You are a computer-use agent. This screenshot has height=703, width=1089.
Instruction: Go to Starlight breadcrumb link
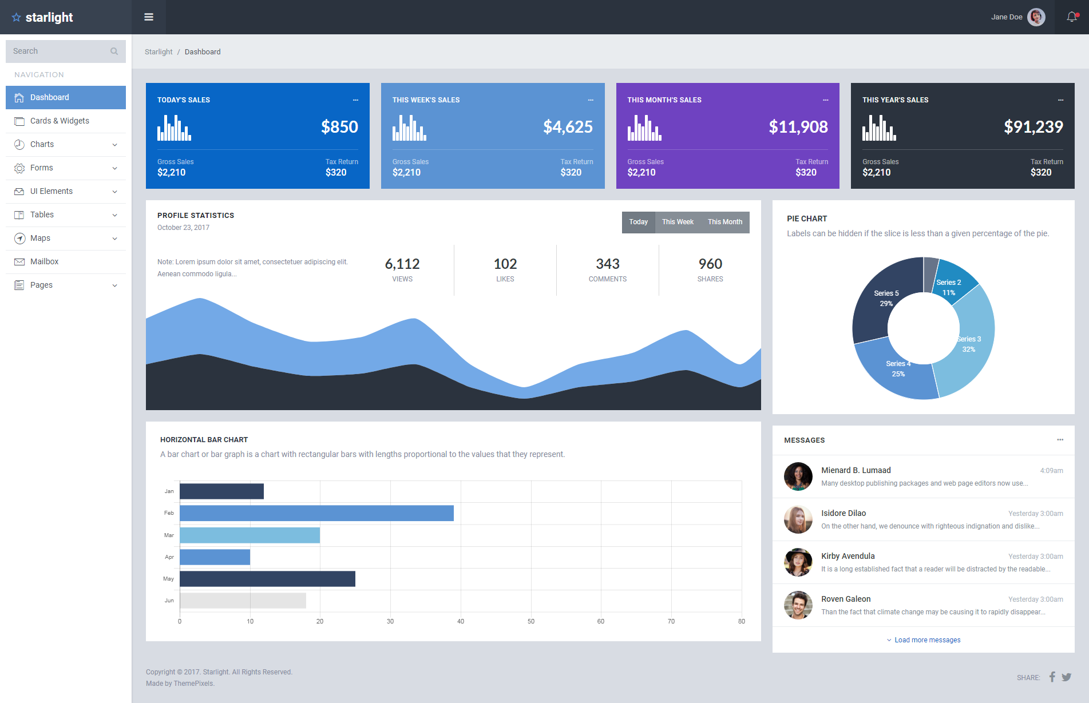[159, 52]
